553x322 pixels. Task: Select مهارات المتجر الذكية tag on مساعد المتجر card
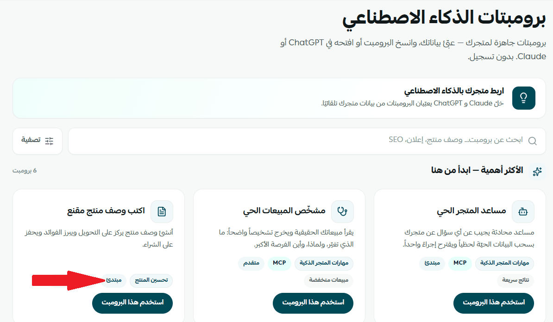(x=504, y=263)
